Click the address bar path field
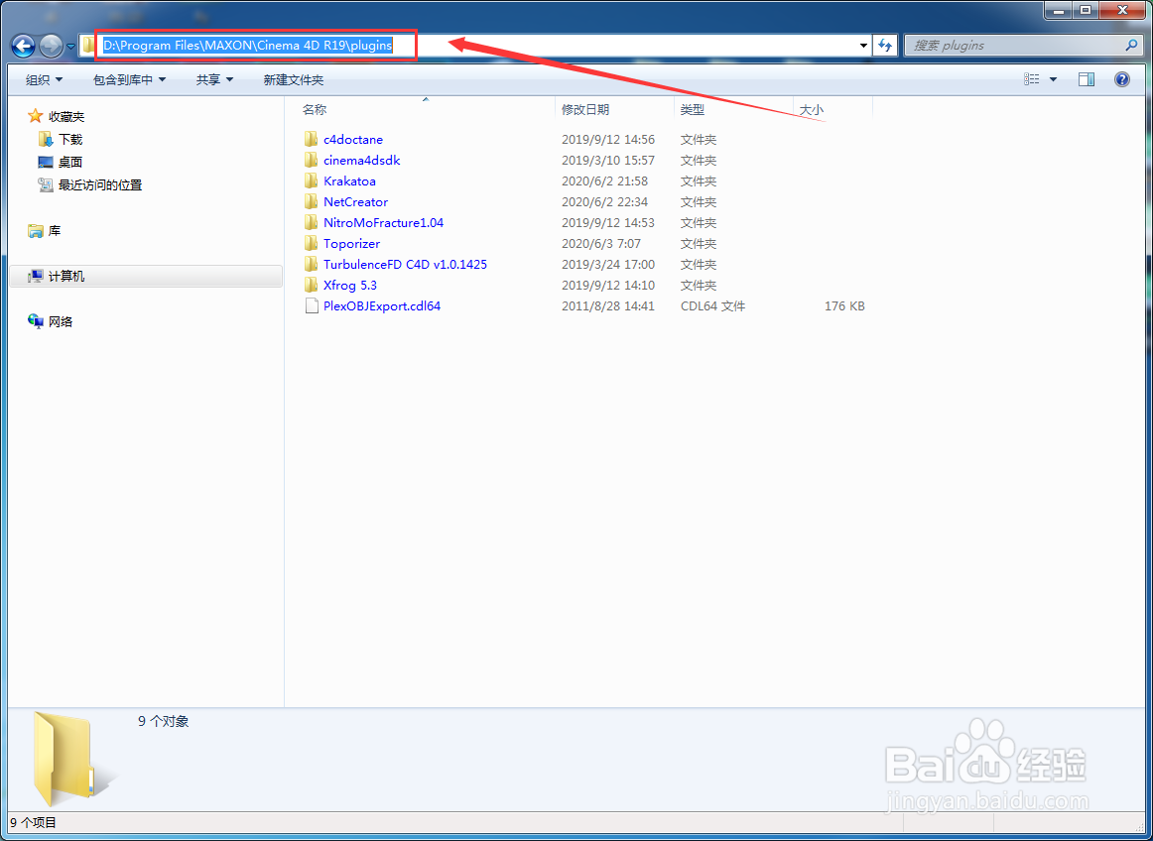1153x841 pixels. pyautogui.click(x=474, y=46)
